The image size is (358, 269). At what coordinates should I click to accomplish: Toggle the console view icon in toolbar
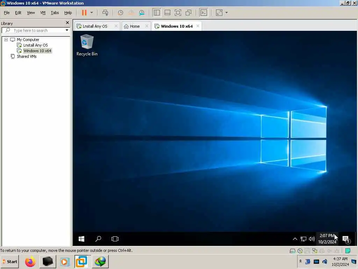coord(204,13)
